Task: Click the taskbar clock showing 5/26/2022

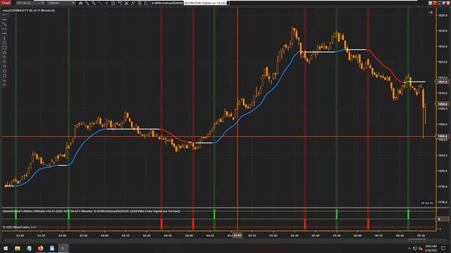Action: [x=431, y=248]
